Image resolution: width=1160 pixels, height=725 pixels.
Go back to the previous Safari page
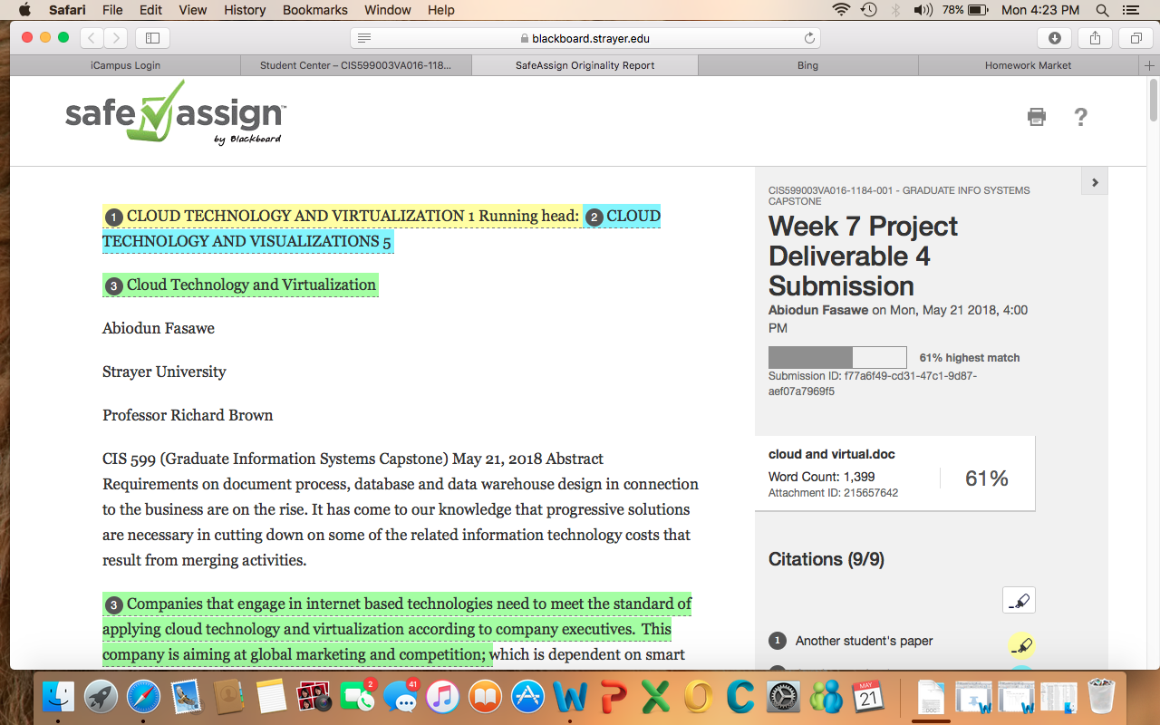pos(92,38)
